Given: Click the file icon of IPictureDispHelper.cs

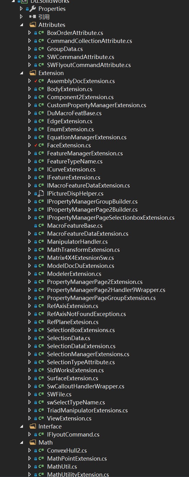Looking at the screenshot, I should 41,193.
